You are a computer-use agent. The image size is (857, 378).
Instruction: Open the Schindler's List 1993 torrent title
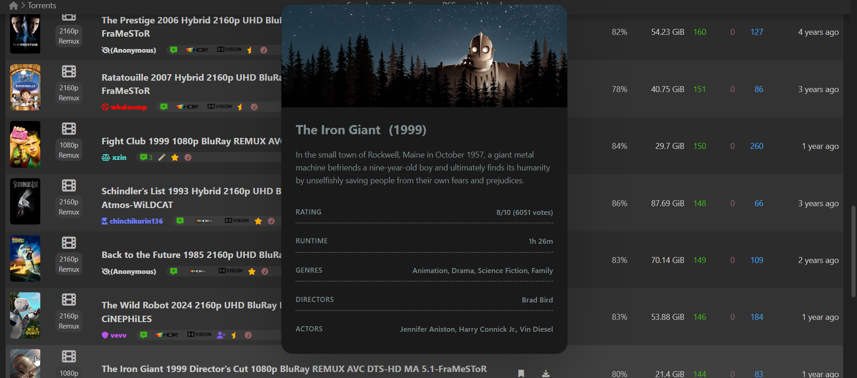pyautogui.click(x=191, y=198)
